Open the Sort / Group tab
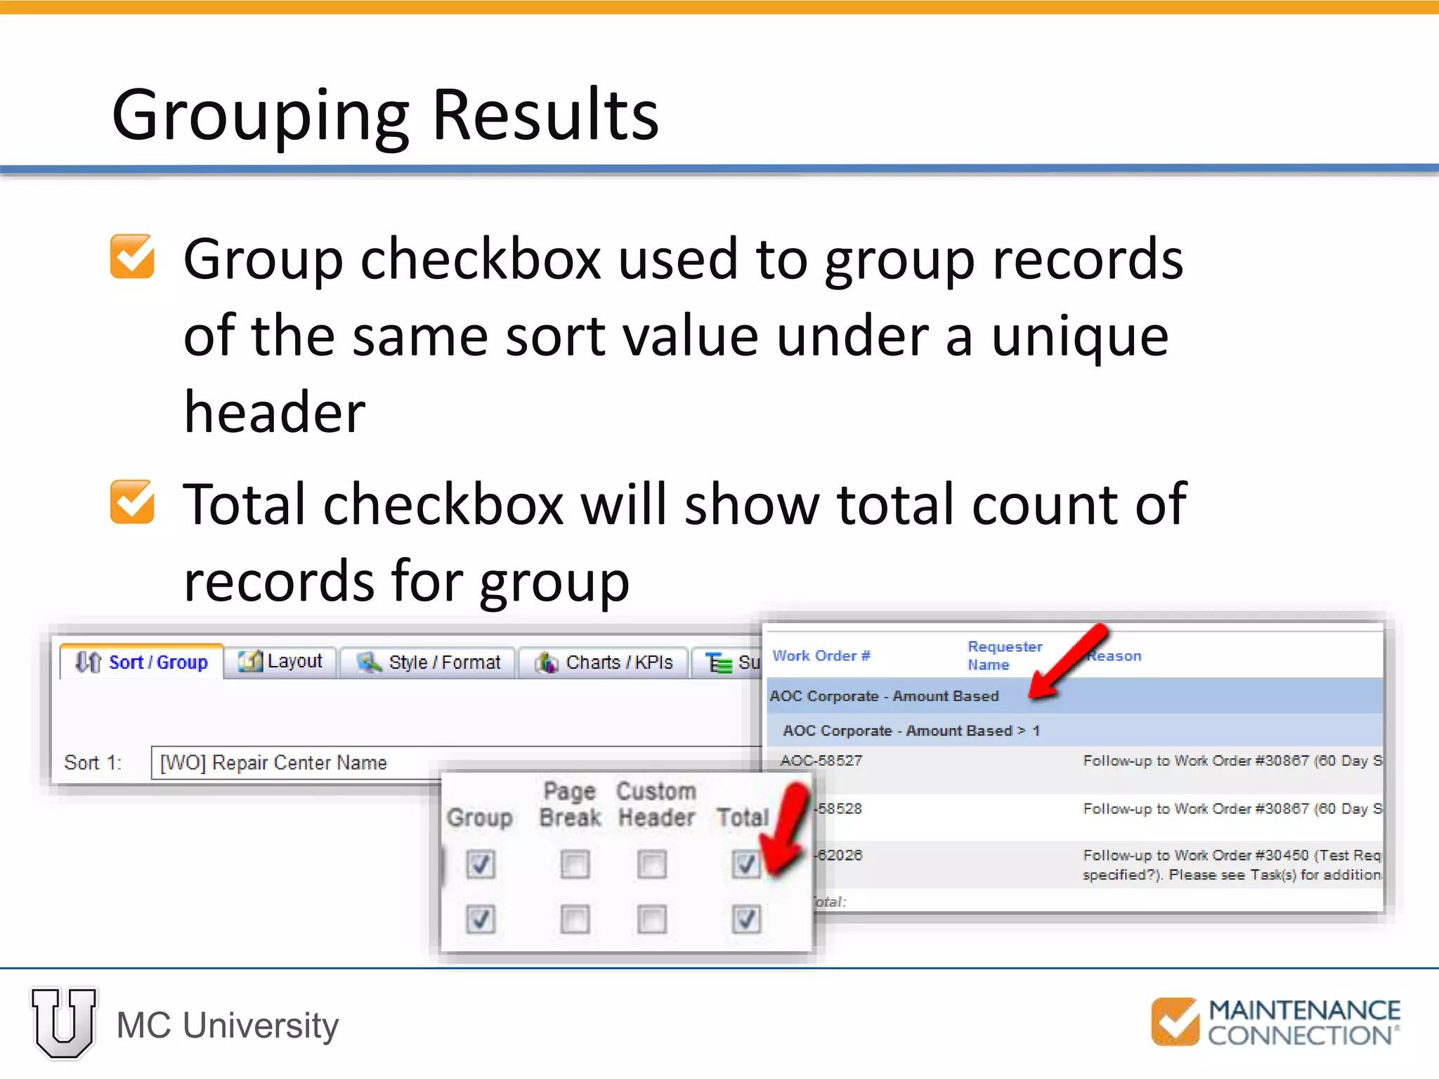1439x1079 pixels. coord(143,662)
